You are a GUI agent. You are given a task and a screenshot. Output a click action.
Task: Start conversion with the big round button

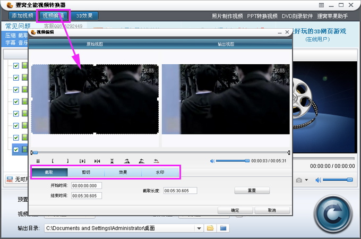click(333, 214)
